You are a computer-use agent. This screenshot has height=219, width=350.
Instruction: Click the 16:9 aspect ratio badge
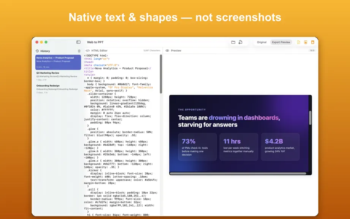point(312,51)
